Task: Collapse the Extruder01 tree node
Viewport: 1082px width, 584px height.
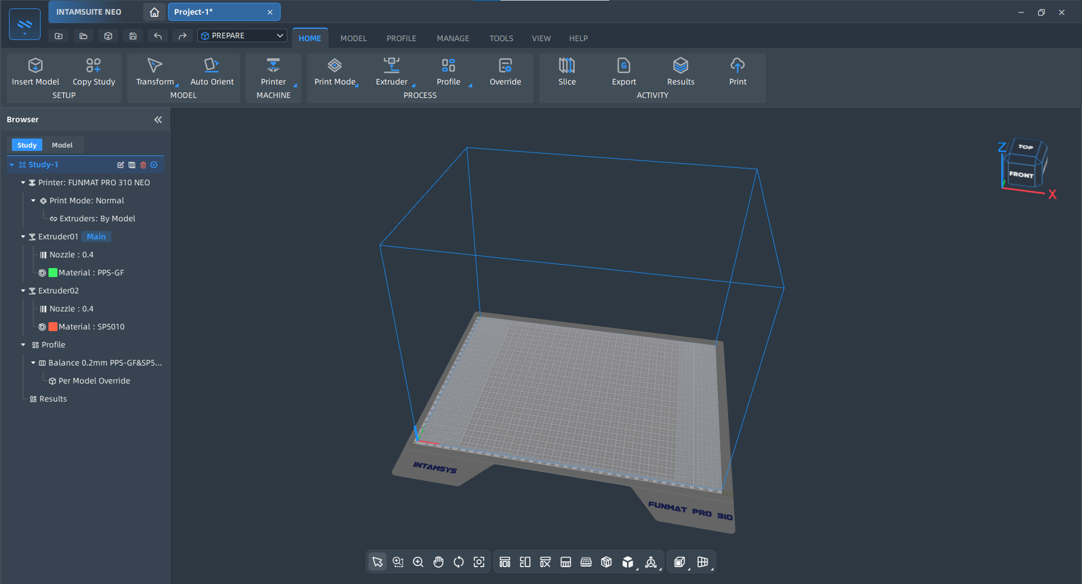Action: 23,237
